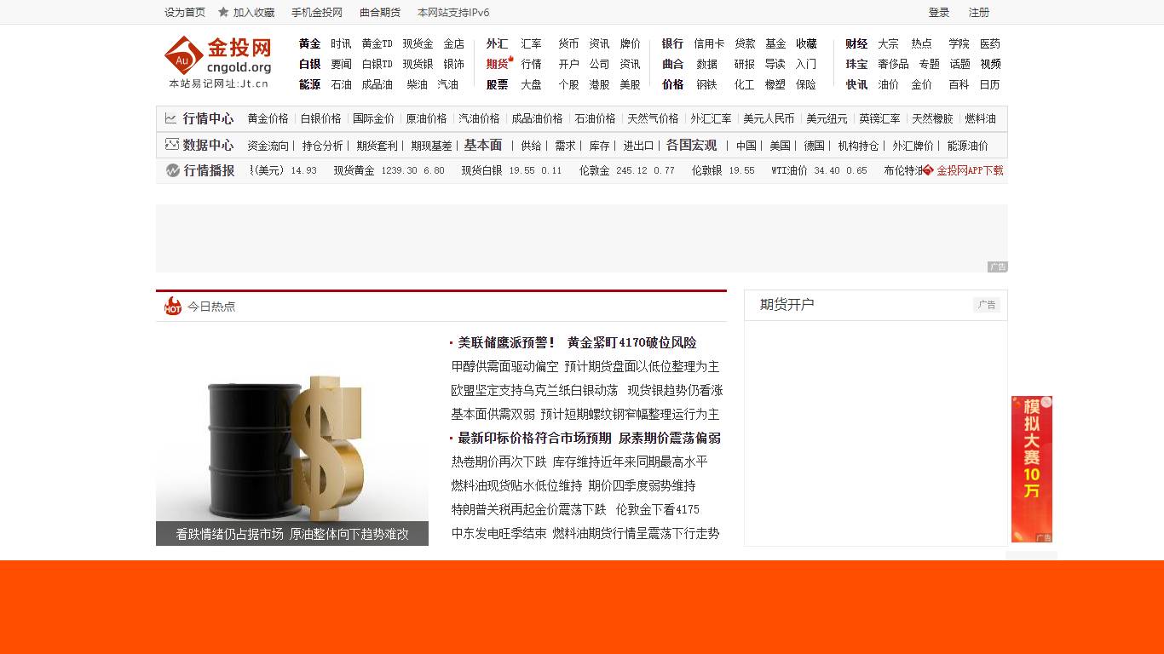Click the 注册 register link

[979, 13]
